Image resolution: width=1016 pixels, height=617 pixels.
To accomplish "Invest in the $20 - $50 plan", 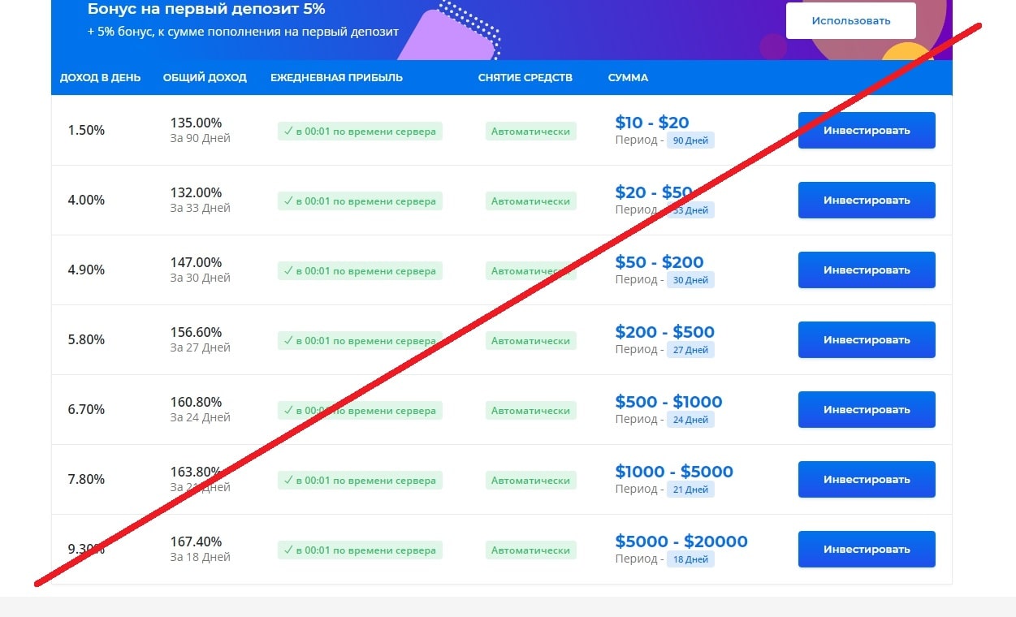I will pos(867,201).
